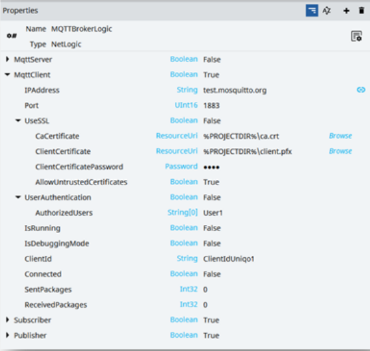Select the SentPackages value 0
The image size is (370, 351).
click(x=205, y=290)
